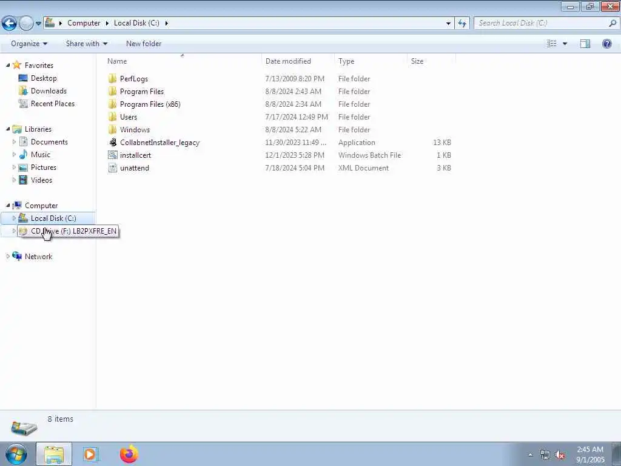621x466 pixels.
Task: Expand the Network tree node
Action: click(x=8, y=257)
